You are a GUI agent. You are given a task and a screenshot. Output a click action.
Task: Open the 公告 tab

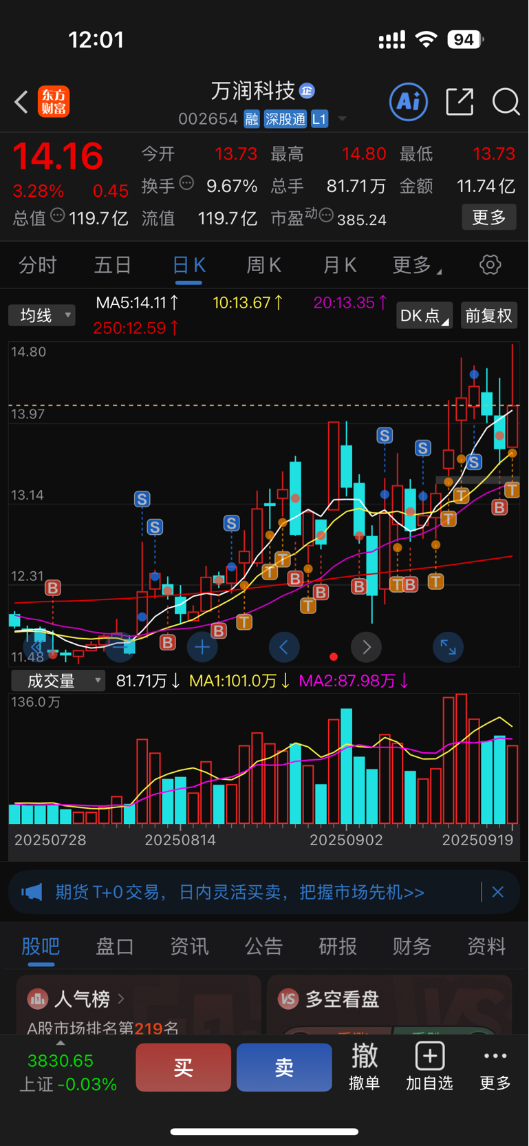pyautogui.click(x=263, y=947)
